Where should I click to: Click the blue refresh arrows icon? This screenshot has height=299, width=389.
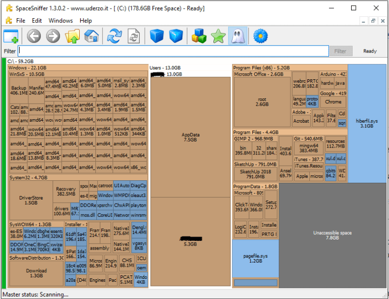click(115, 36)
